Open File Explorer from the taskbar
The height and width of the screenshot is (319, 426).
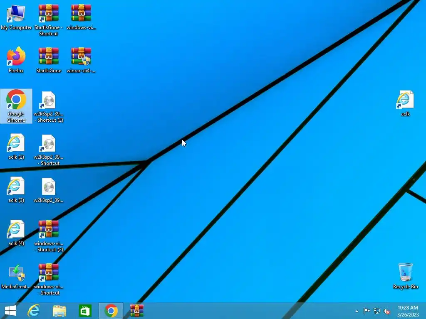pyautogui.click(x=59, y=311)
